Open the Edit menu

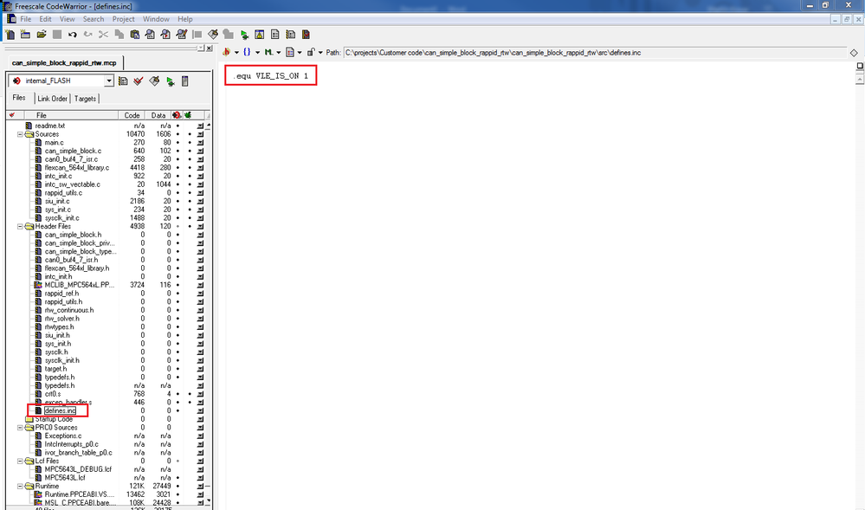tap(45, 19)
